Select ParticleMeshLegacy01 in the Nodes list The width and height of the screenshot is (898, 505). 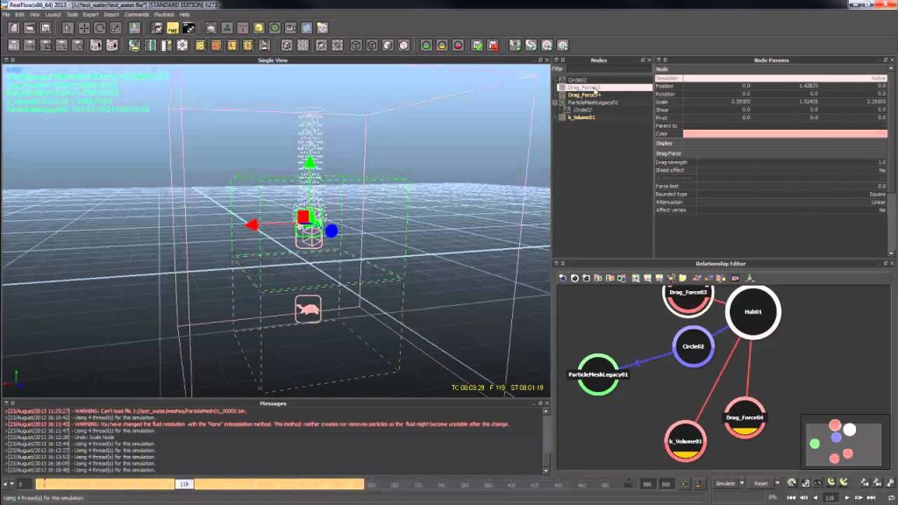593,103
